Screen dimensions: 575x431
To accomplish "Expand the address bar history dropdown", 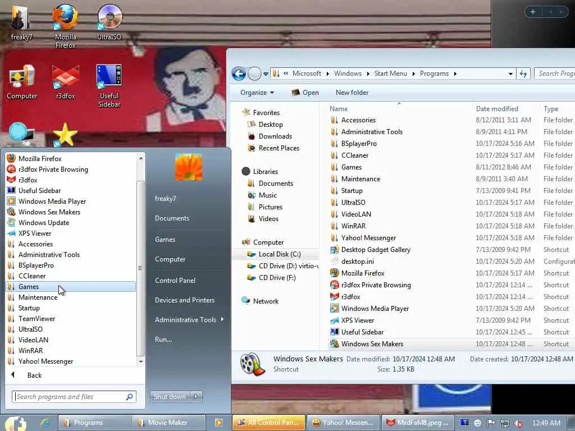I will 510,74.
